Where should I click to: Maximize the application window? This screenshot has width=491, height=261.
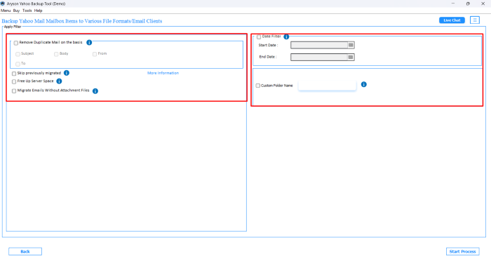468,4
